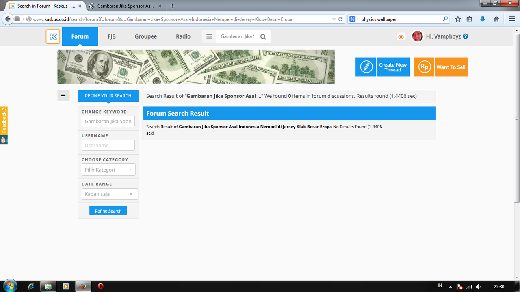The image size is (520, 292).
Task: Open the bookmarks list icon
Action: click(x=470, y=19)
